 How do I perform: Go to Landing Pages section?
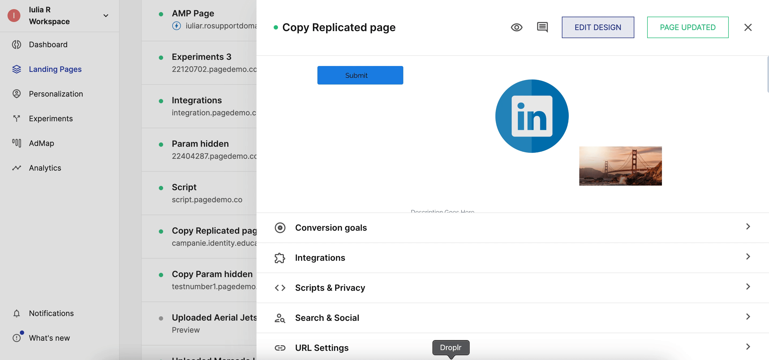click(x=60, y=69)
